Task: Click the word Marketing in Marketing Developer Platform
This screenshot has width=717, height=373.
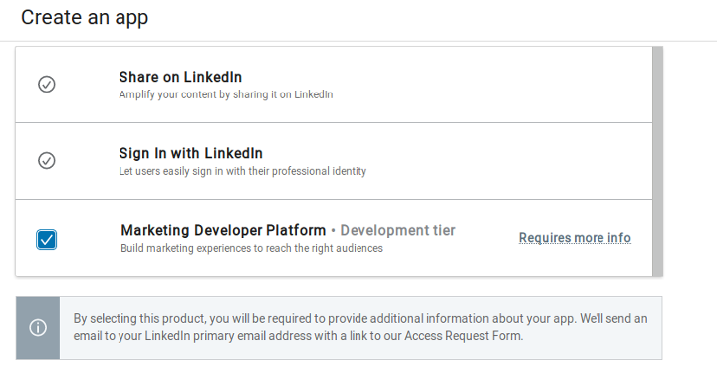Action: point(155,230)
